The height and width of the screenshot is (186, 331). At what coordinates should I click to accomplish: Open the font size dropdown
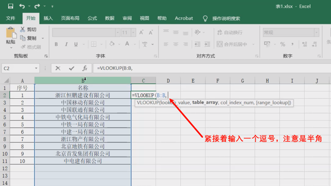[x=133, y=32]
